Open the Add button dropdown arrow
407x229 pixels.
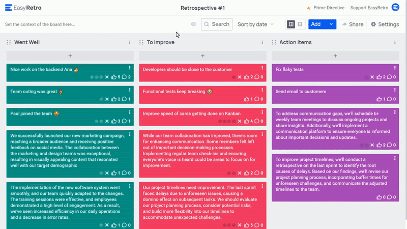[331, 24]
